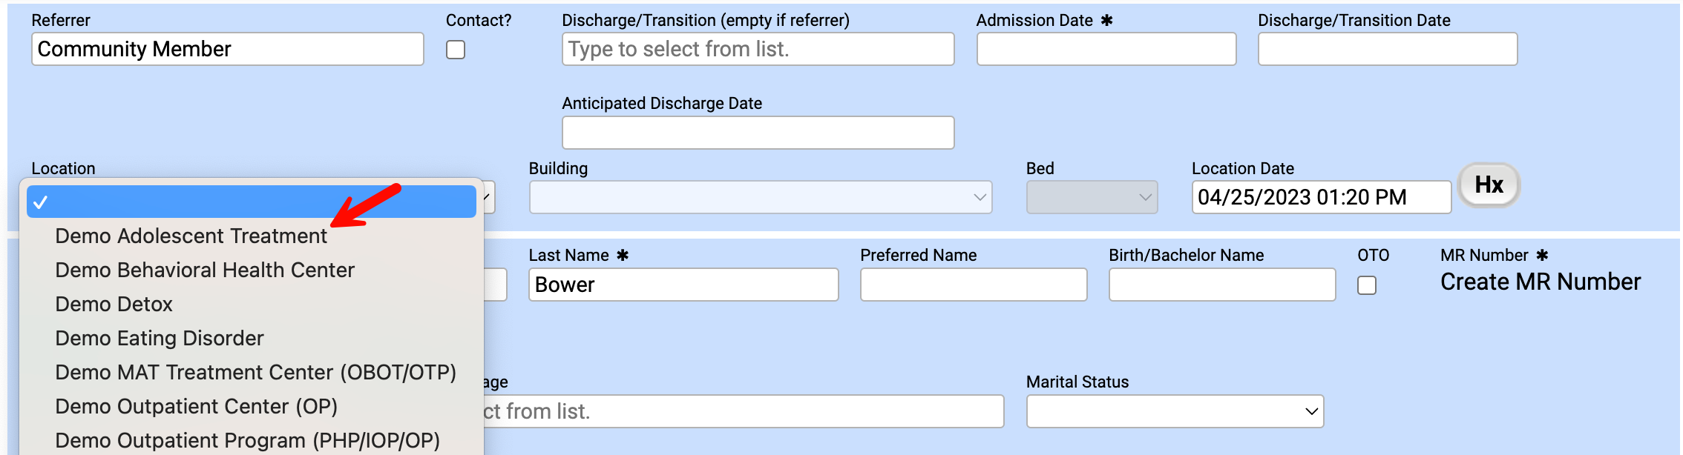Check the Contact? checkbox
The image size is (1683, 455).
click(456, 50)
